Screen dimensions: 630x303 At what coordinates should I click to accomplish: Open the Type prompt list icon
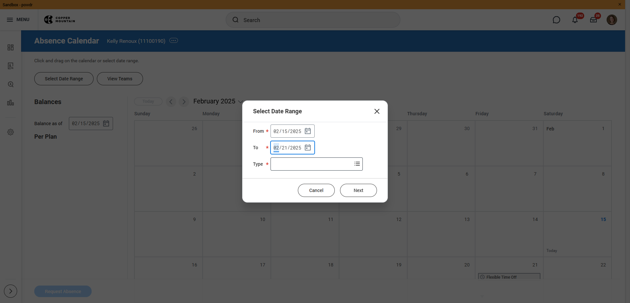pos(357,164)
